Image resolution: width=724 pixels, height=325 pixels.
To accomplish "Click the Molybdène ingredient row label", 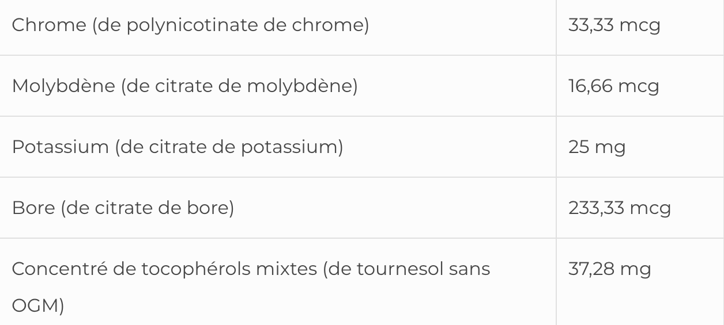I will coord(184,86).
